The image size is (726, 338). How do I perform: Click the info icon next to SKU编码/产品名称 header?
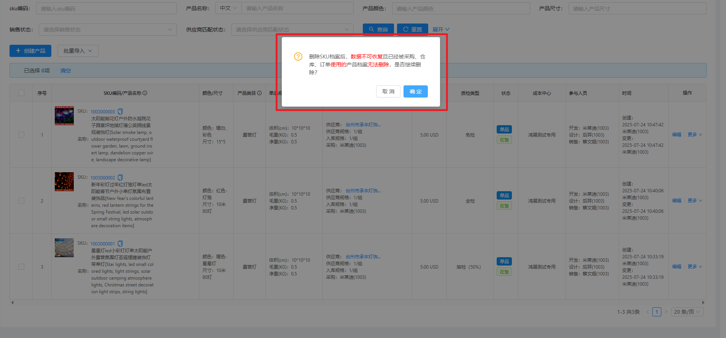(x=145, y=93)
